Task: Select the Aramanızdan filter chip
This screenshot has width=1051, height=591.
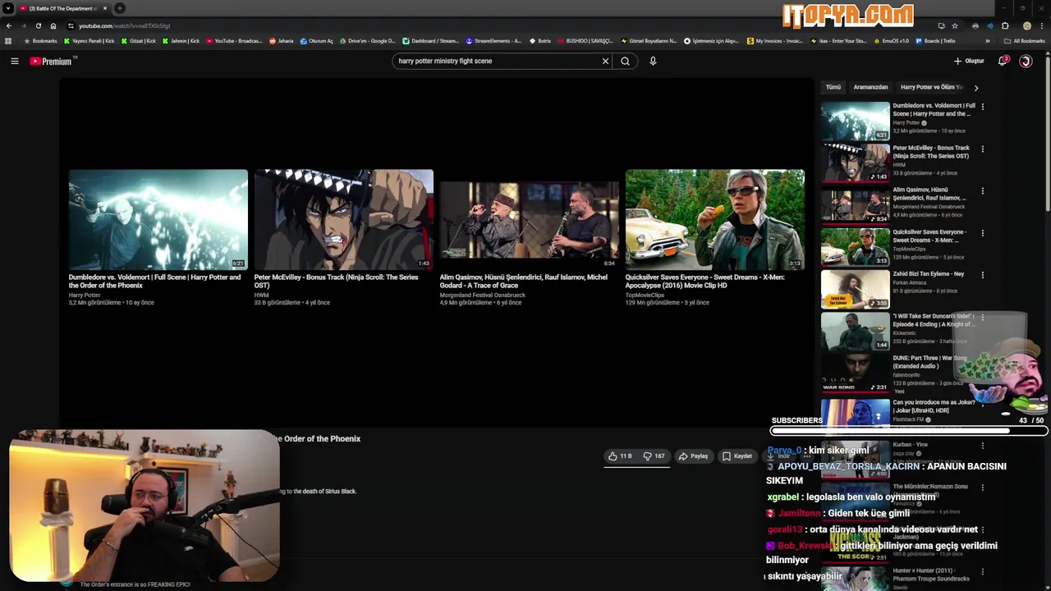Action: tap(870, 87)
